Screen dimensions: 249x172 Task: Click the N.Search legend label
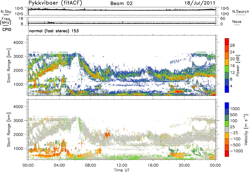coord(240,11)
